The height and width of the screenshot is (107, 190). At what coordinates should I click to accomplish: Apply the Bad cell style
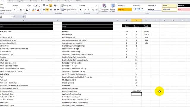[184, 10]
